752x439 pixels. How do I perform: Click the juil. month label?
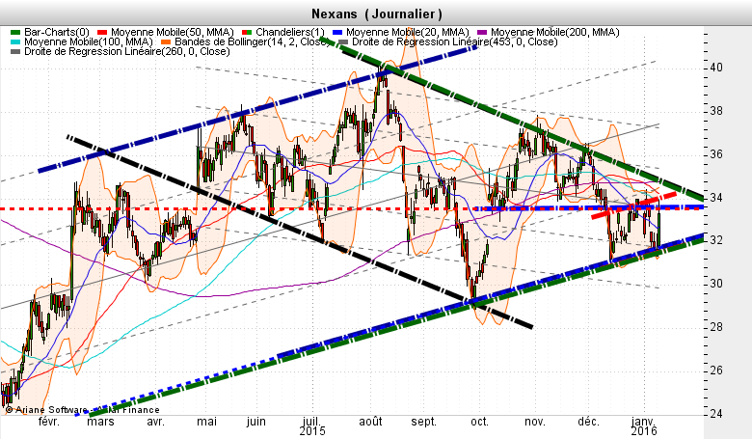click(311, 422)
